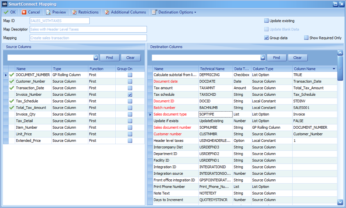Open the Destination Options dropdown menu
This screenshot has width=346, height=208.
click(x=195, y=12)
